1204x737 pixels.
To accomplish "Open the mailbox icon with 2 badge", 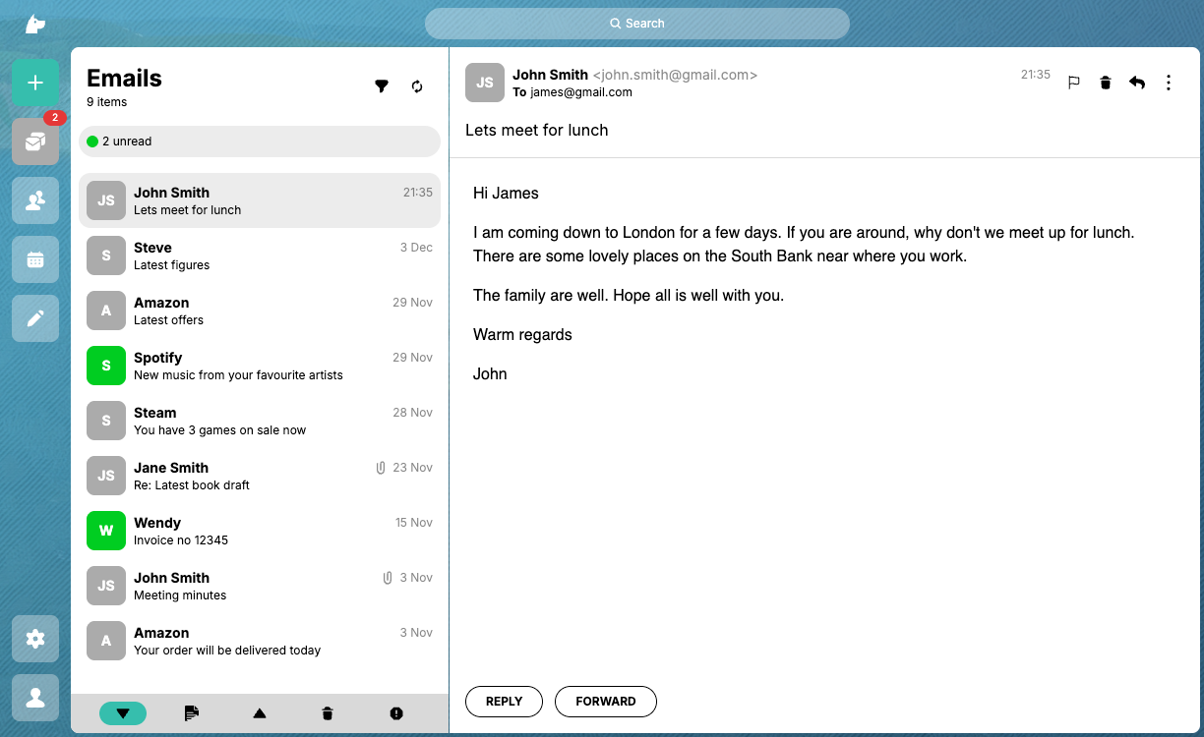I will coord(35,142).
